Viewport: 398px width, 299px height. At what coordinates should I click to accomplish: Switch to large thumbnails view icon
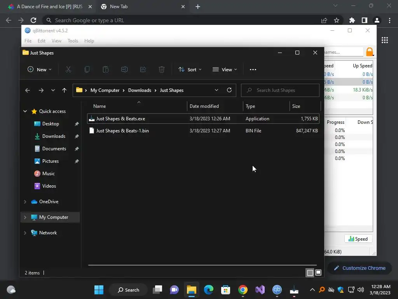click(x=318, y=273)
